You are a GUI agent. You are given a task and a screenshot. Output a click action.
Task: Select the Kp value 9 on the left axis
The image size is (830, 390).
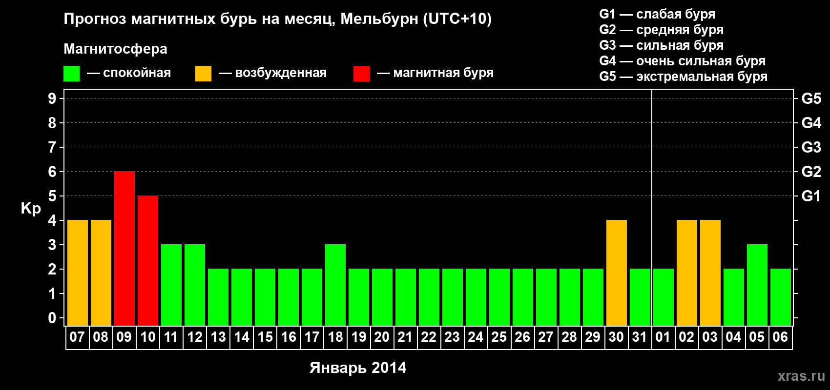pos(52,98)
